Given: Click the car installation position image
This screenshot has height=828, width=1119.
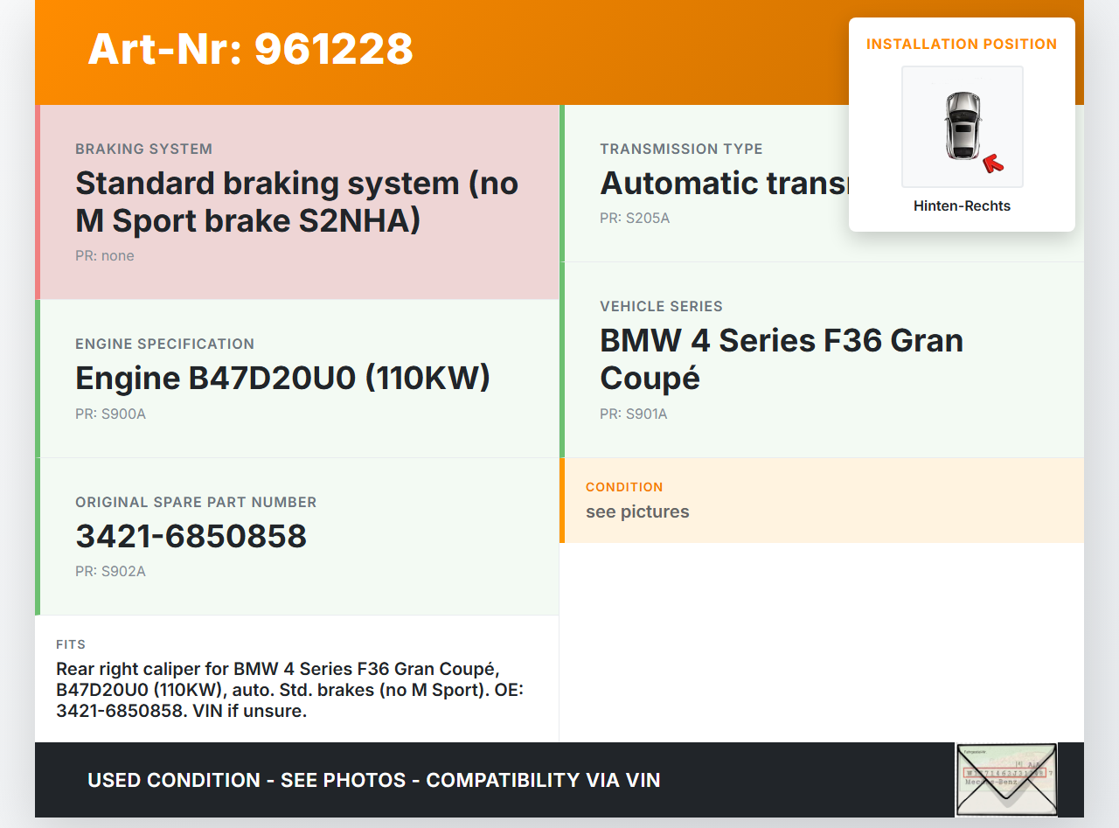Looking at the screenshot, I should point(962,127).
